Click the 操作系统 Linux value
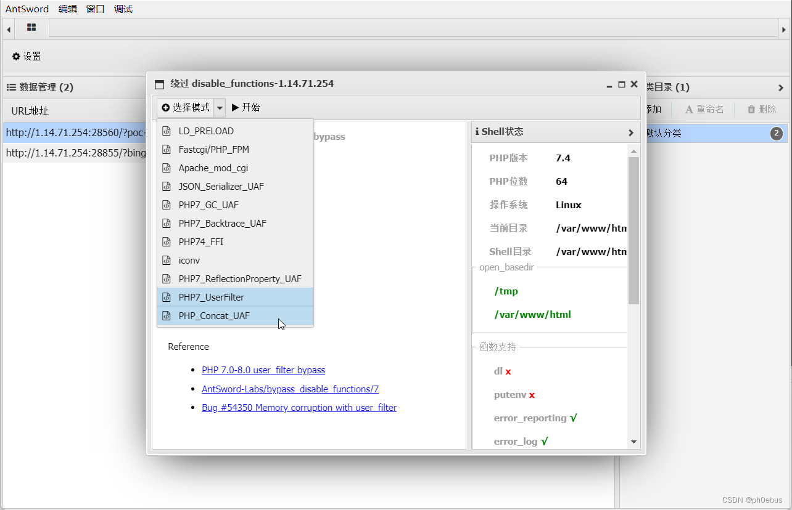Image resolution: width=792 pixels, height=510 pixels. tap(568, 204)
